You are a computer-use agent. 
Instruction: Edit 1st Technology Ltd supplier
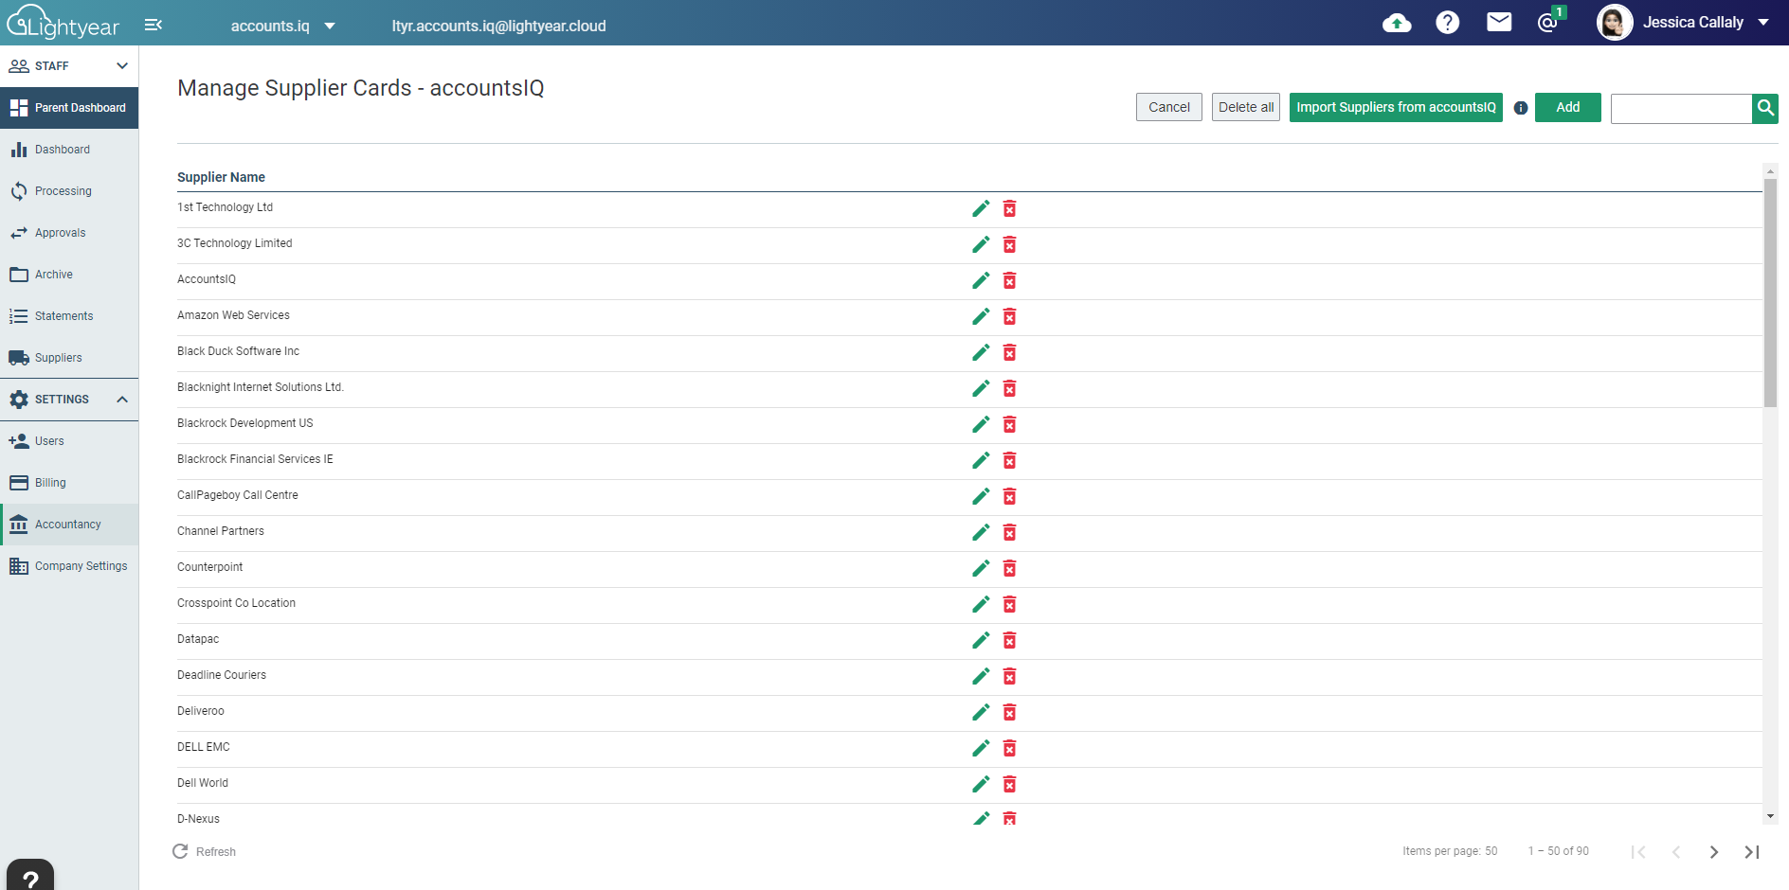[981, 208]
